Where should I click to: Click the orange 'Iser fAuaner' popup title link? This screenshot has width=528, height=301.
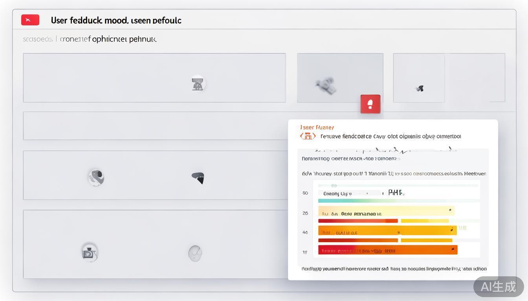[x=317, y=127]
